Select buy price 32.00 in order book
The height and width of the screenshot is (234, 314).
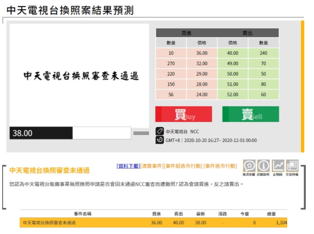202,63
